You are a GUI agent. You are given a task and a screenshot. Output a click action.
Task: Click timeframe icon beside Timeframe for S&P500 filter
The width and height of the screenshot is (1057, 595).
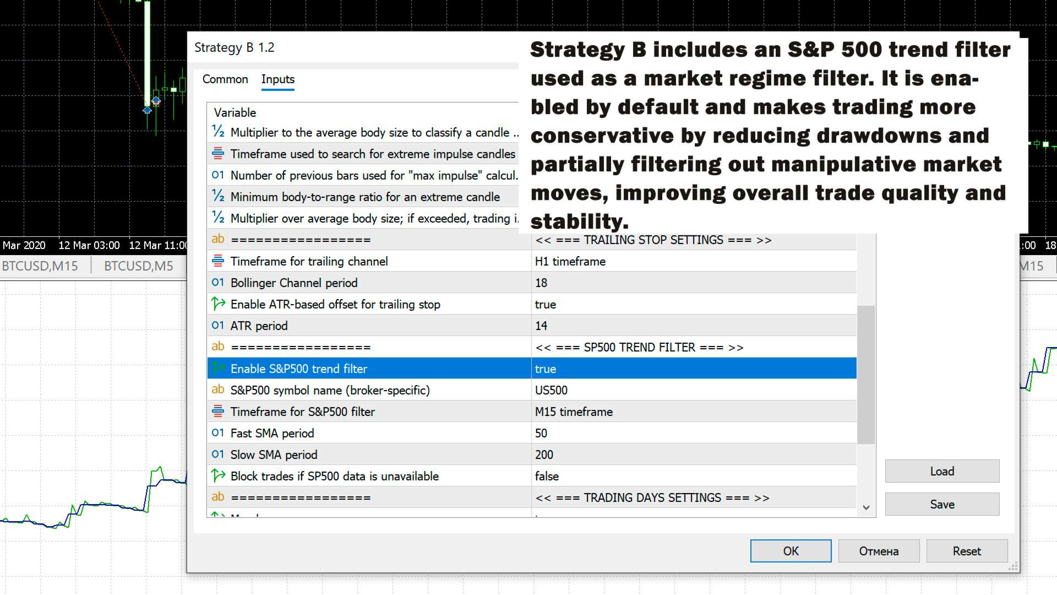[x=218, y=411]
